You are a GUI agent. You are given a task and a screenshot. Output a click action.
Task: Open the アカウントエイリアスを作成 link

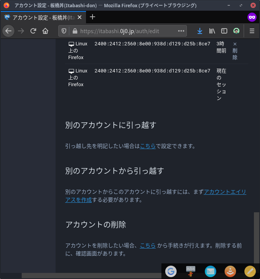[225, 192]
